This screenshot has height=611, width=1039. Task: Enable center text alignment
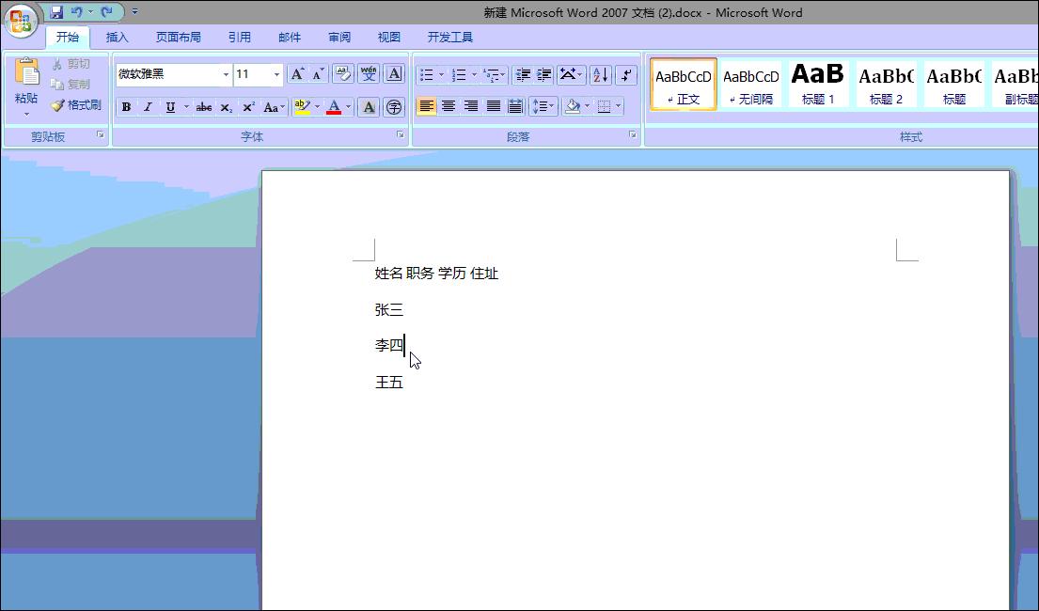pos(450,106)
